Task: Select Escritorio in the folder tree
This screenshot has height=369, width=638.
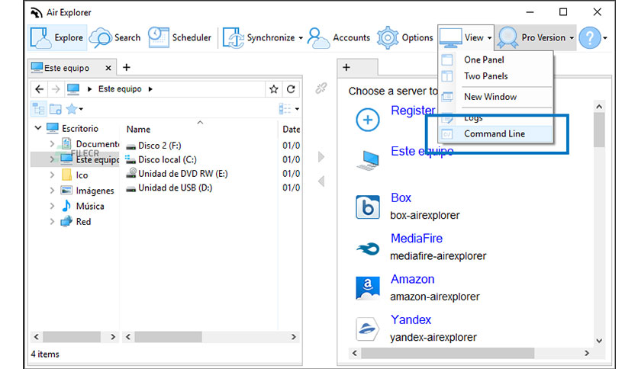Action: click(80, 128)
